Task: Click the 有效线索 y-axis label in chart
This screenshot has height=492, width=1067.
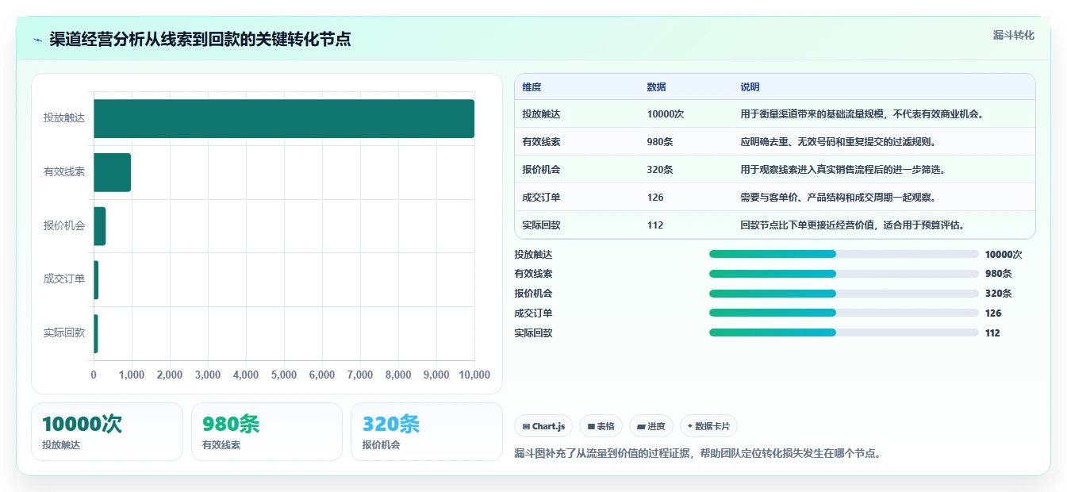Action: [x=64, y=171]
